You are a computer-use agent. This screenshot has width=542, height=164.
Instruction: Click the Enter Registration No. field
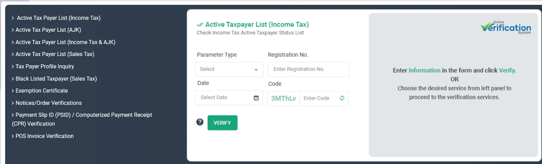[x=309, y=69]
